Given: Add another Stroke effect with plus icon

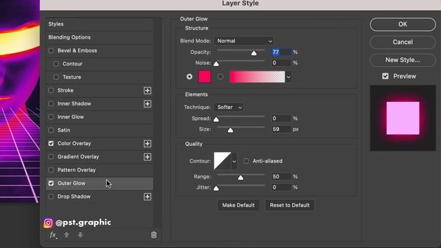Looking at the screenshot, I should pos(147,90).
